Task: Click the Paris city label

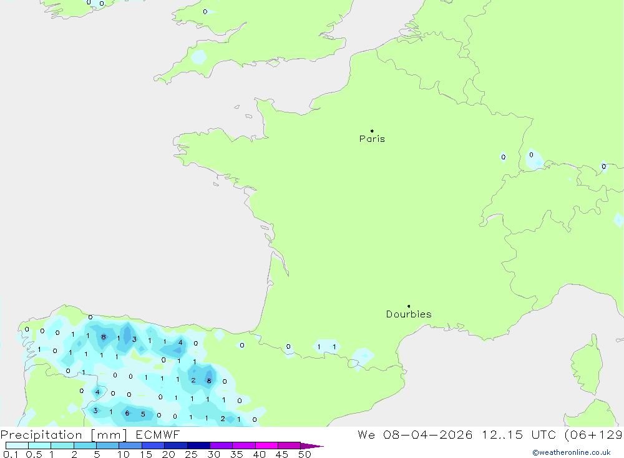Action: coord(372,139)
